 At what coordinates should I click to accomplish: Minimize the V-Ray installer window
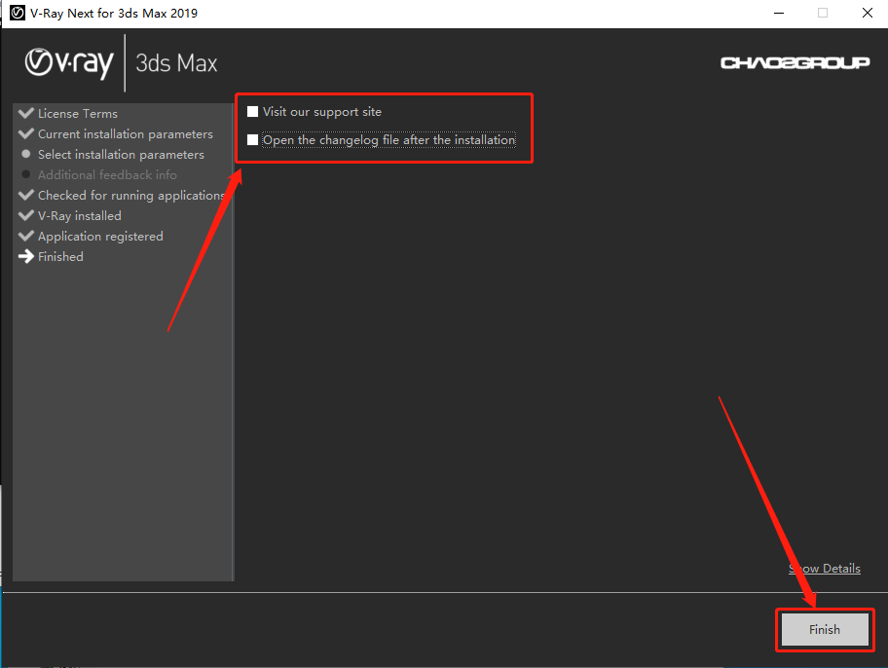[779, 13]
